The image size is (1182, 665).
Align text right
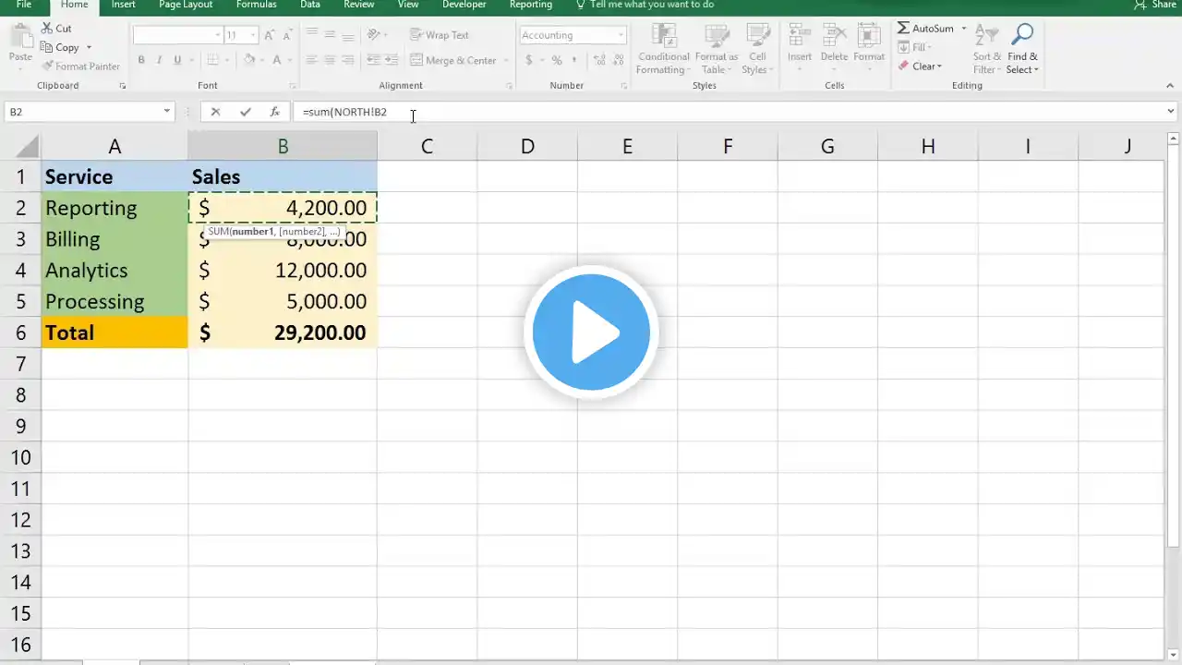point(347,60)
